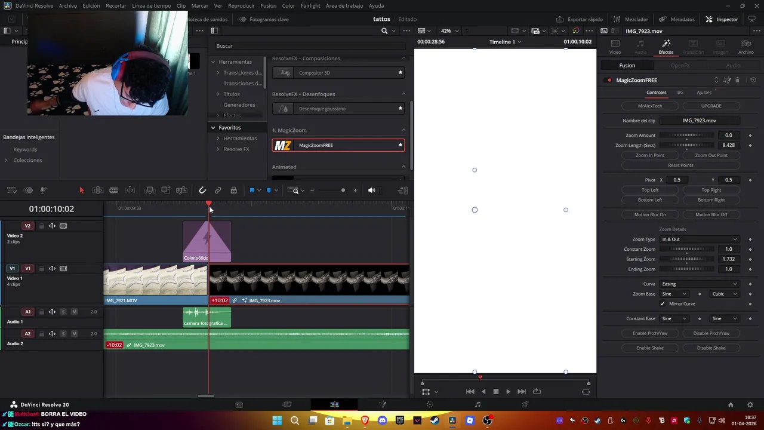Open the project settings gear icon
Image resolution: width=764 pixels, height=430 pixels.
750,405
